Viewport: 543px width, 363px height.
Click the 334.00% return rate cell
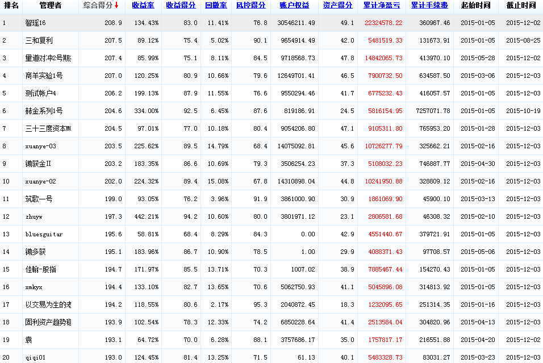(x=147, y=111)
